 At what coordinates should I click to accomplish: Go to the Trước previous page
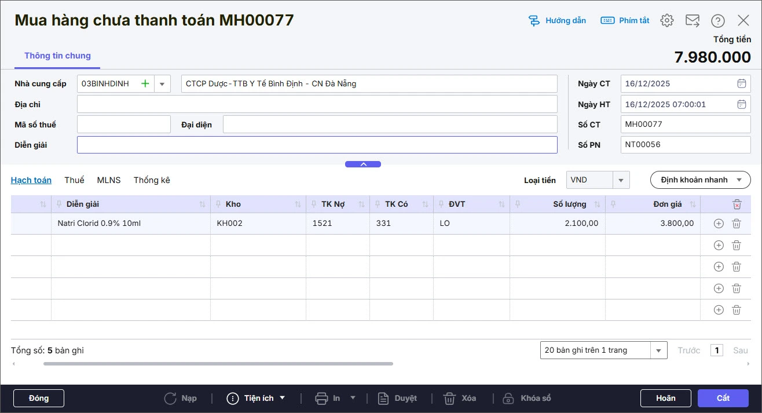coord(689,350)
